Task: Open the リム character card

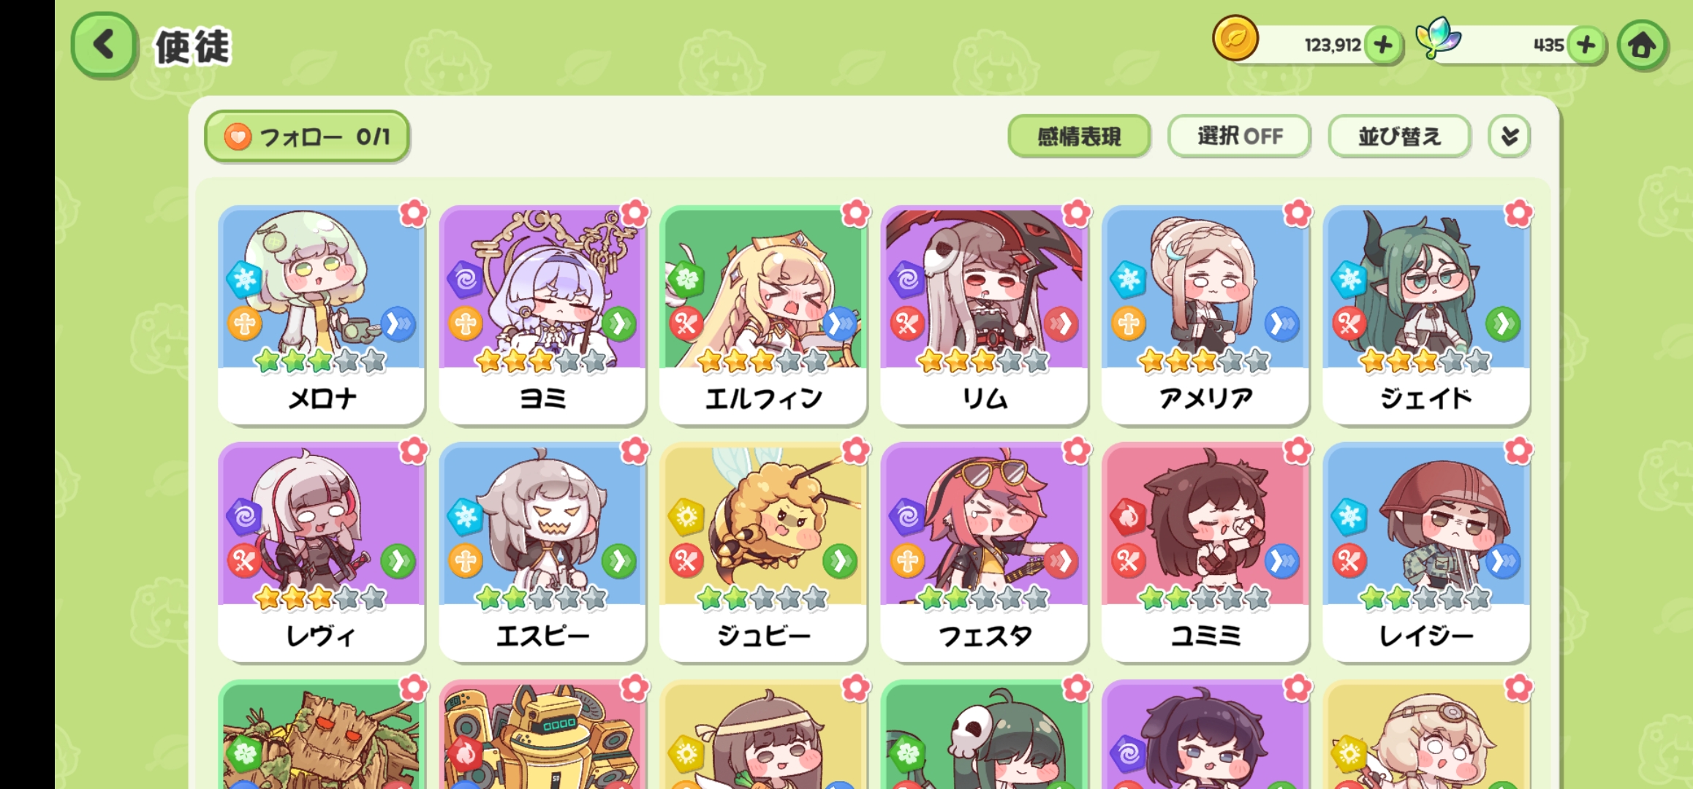Action: (x=984, y=315)
